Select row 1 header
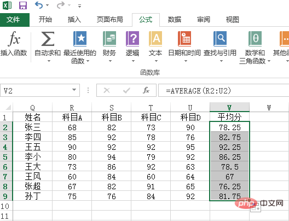This screenshot has height=221, width=289. 6,117
